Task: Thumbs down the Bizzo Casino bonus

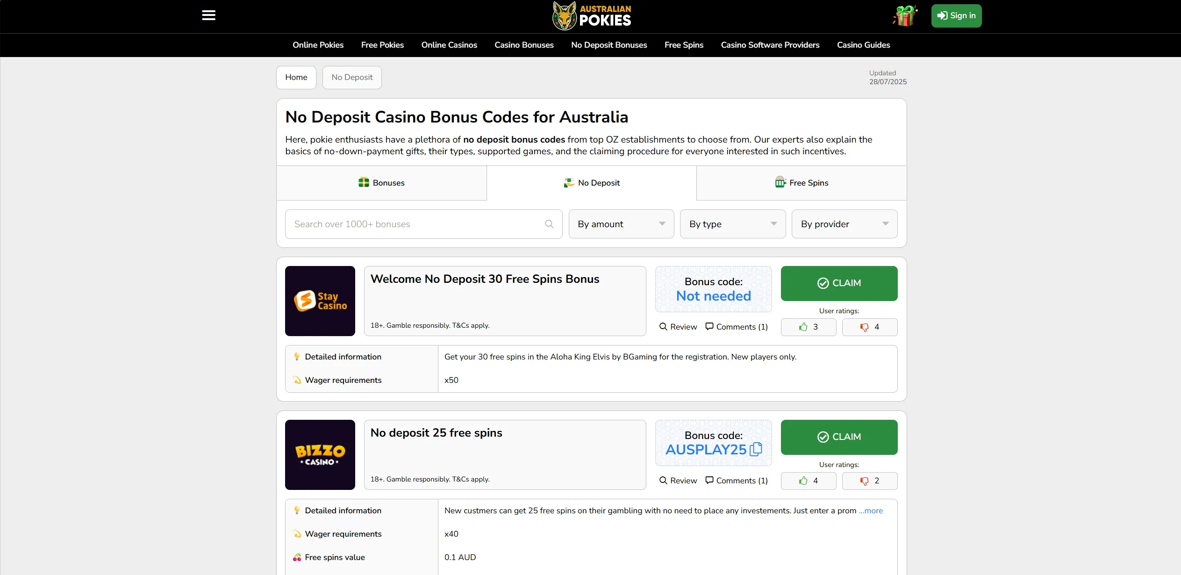Action: 870,481
